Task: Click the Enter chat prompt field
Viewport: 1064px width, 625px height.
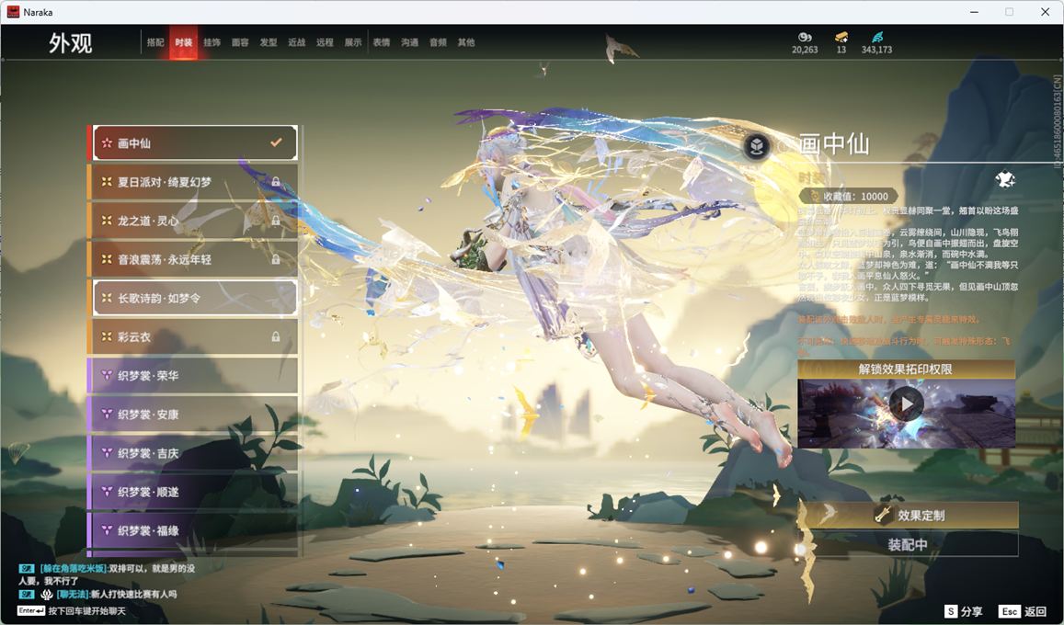Action: tap(72, 611)
